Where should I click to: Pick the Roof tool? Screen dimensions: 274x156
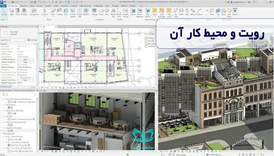[53, 12]
